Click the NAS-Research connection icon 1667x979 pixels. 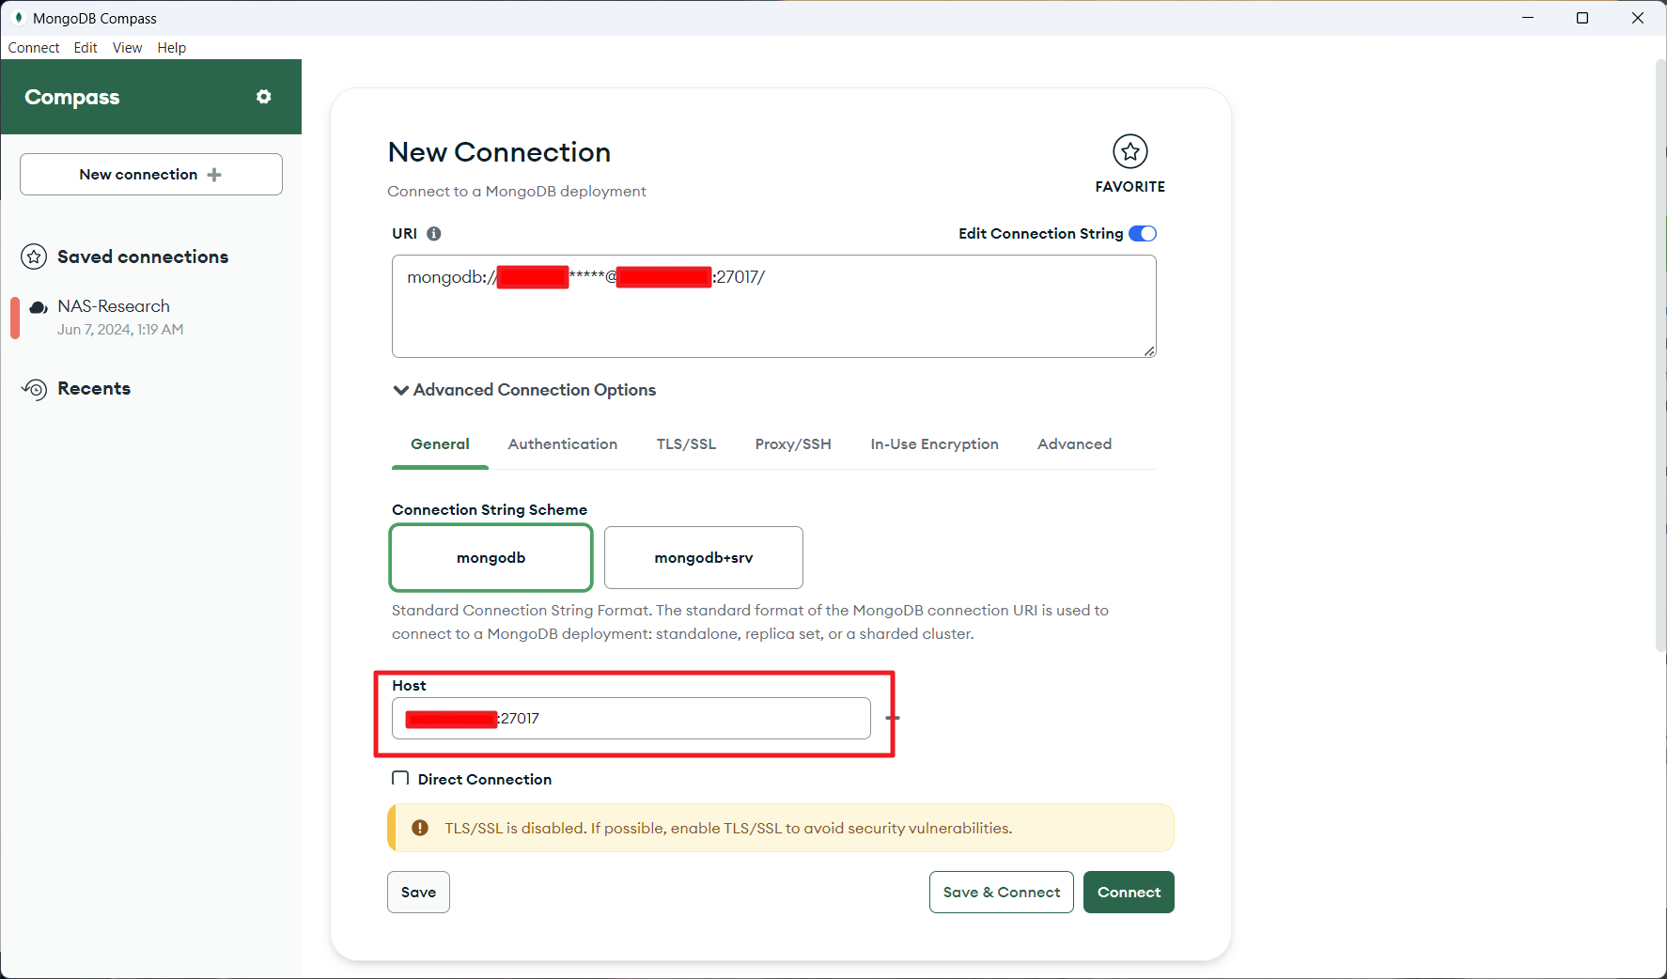click(39, 307)
